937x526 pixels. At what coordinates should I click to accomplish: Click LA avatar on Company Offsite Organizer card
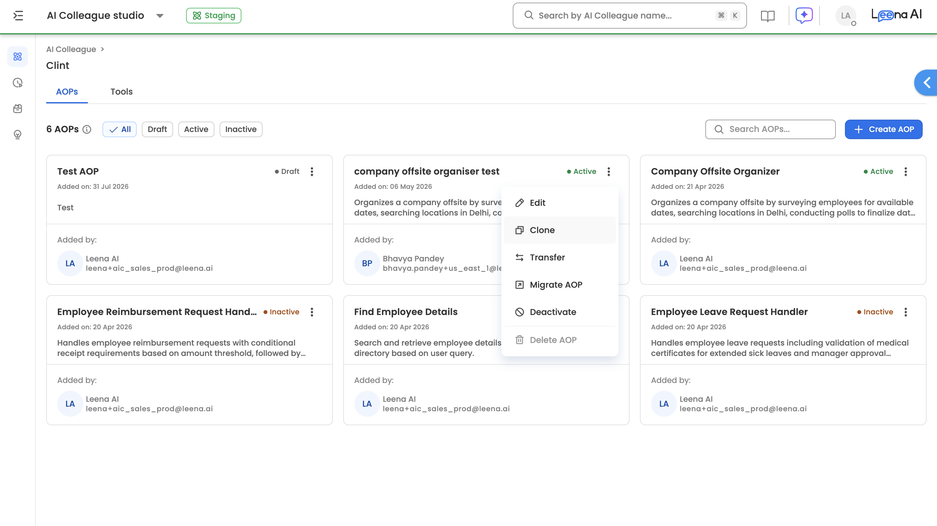click(x=663, y=264)
